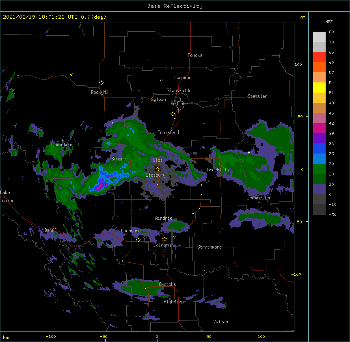
Task: Click the RockyMH label
Action: point(99,92)
